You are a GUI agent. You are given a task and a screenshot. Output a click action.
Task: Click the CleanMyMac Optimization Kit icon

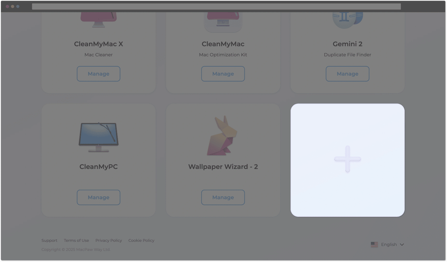pyautogui.click(x=223, y=22)
